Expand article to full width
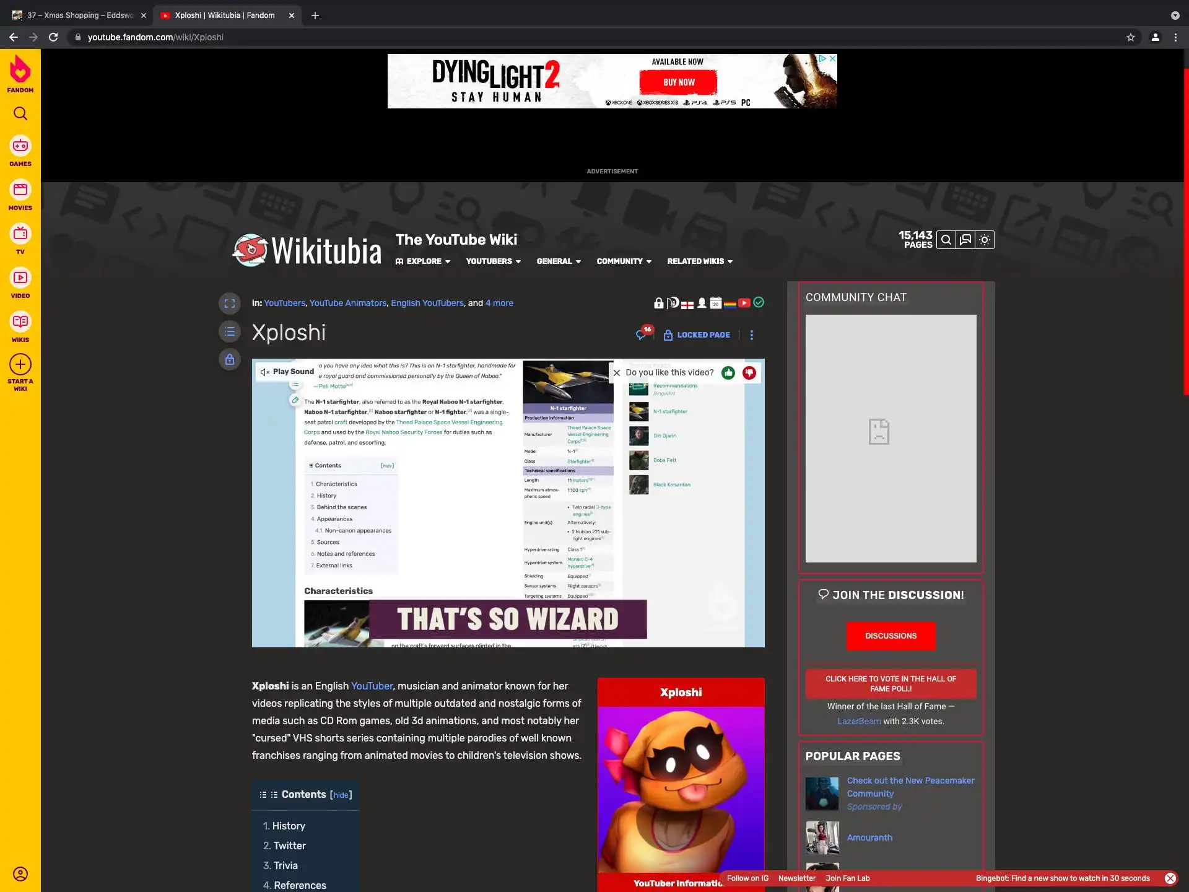This screenshot has width=1189, height=892. point(230,304)
